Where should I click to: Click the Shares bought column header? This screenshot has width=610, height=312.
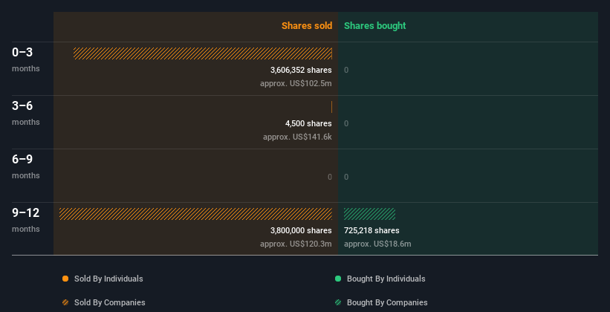[374, 26]
